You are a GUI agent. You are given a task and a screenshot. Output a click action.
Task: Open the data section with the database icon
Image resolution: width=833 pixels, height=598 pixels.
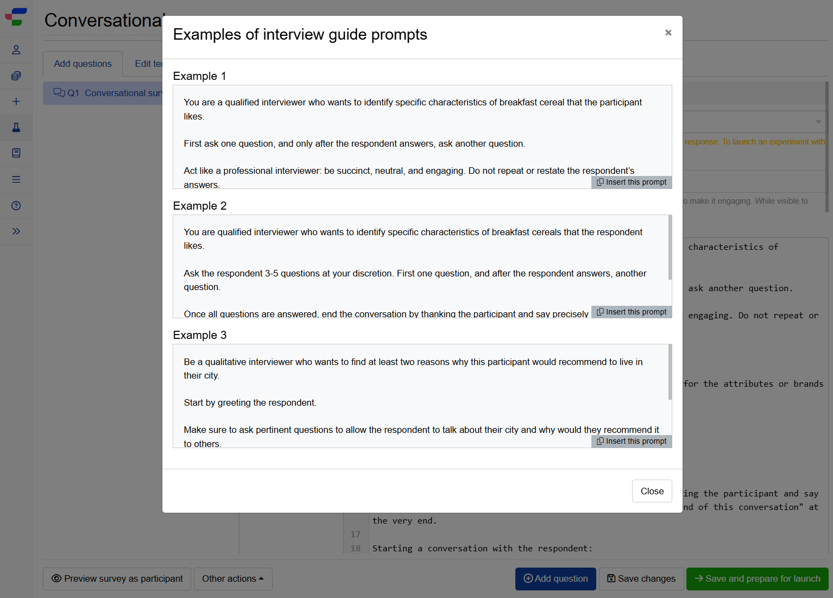coord(16,75)
